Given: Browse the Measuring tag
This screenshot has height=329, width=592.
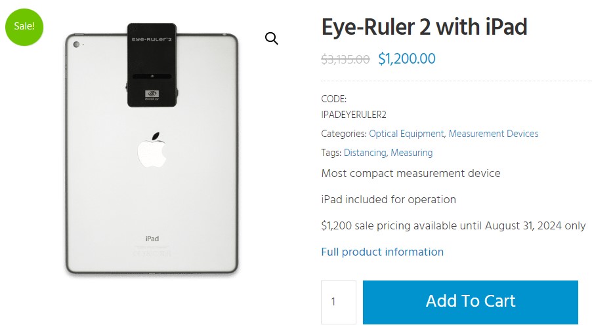Looking at the screenshot, I should (412, 153).
